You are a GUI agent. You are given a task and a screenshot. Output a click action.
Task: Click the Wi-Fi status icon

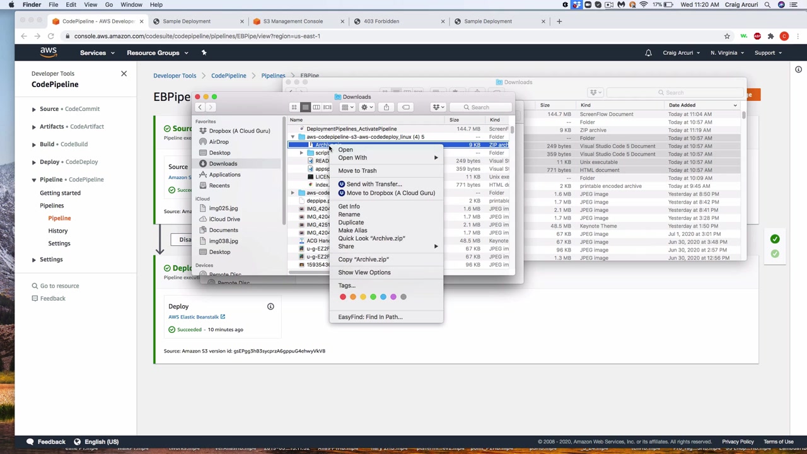643,4
